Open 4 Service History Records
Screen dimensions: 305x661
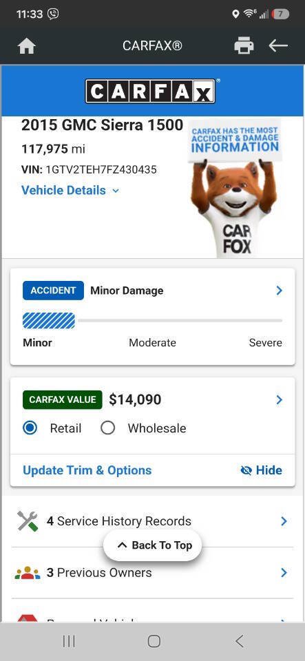point(153,521)
